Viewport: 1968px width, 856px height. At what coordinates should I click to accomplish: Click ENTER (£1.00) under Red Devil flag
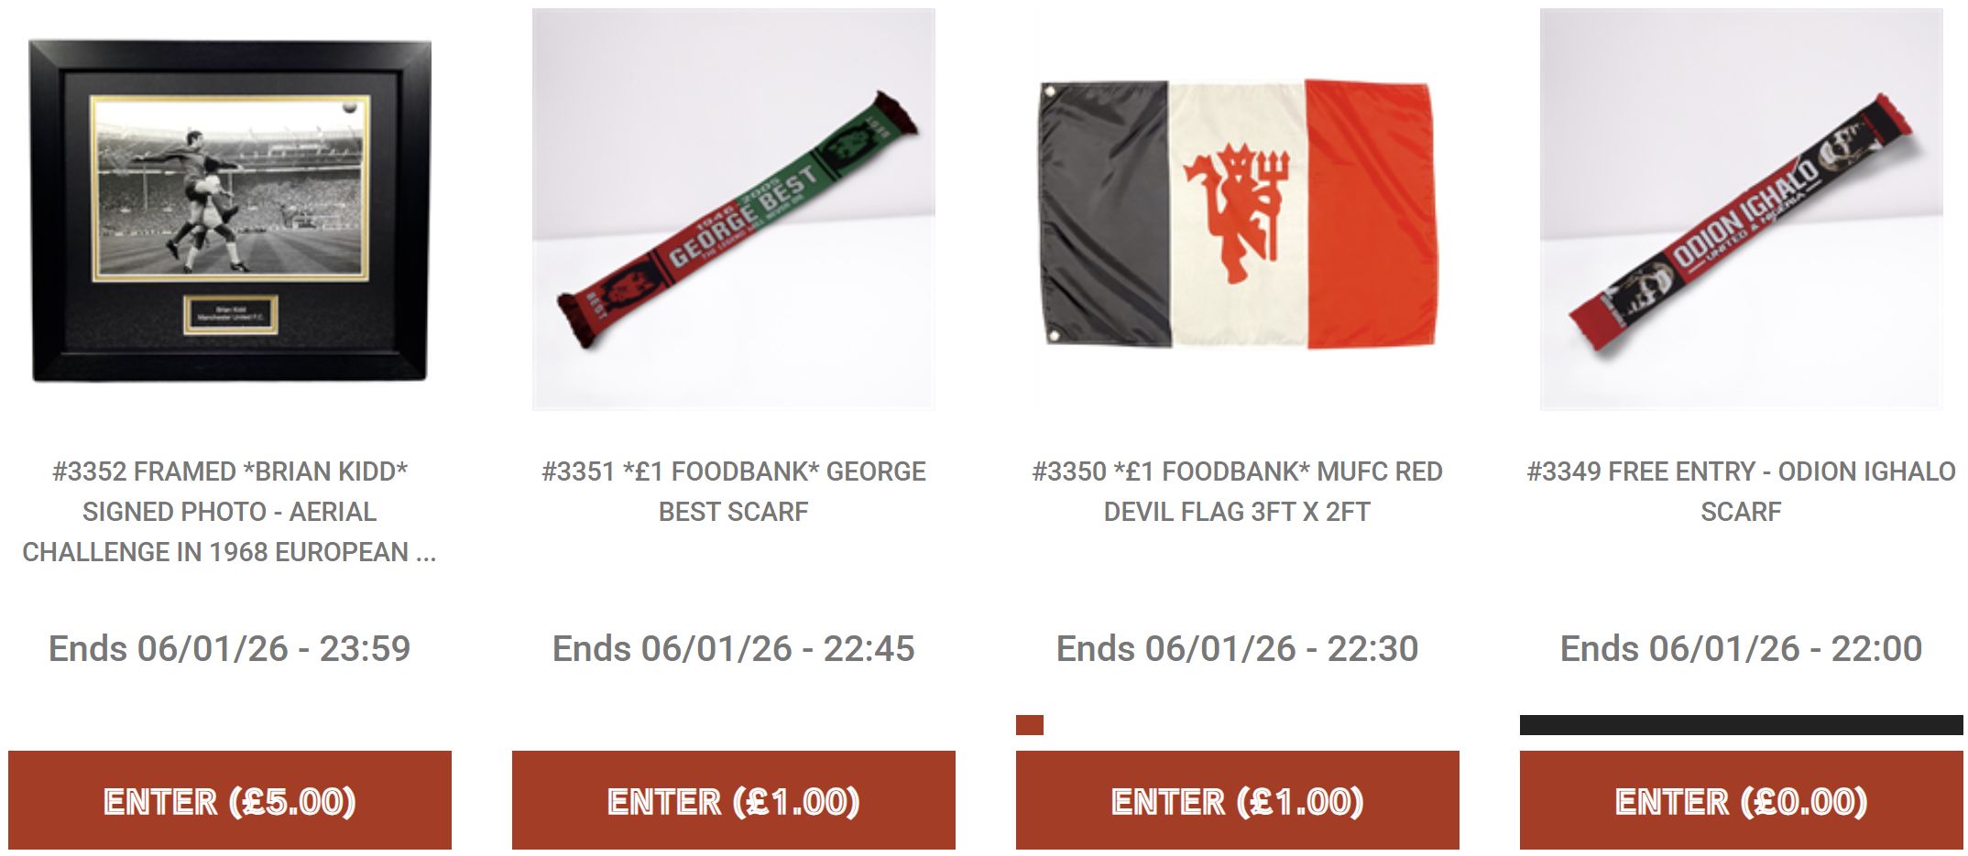pos(1238,801)
